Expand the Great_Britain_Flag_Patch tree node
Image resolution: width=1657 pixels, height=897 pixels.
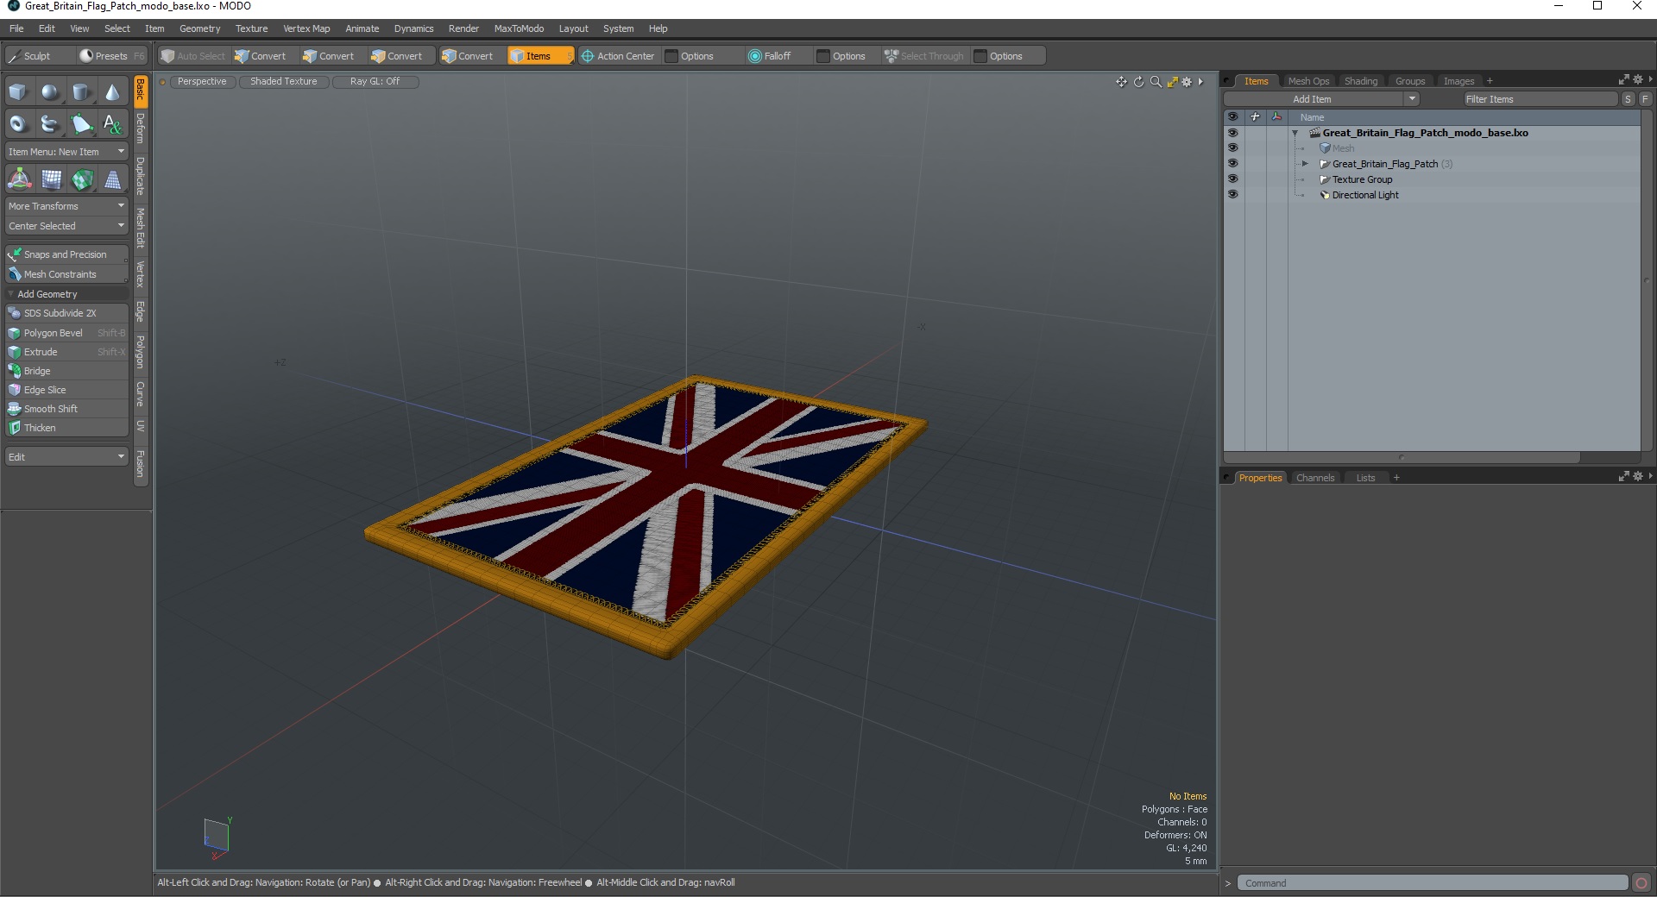(x=1305, y=164)
